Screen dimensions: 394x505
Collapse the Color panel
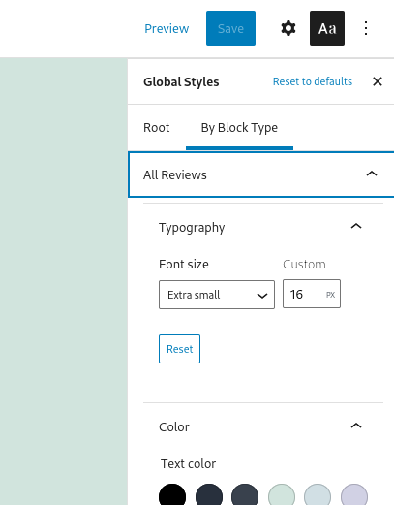click(x=260, y=426)
